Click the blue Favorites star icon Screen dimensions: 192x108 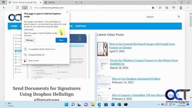point(153,8)
